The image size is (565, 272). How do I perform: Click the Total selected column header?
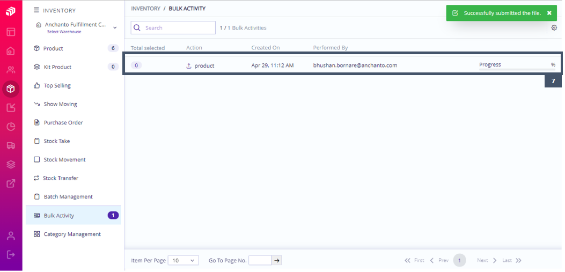pyautogui.click(x=148, y=48)
